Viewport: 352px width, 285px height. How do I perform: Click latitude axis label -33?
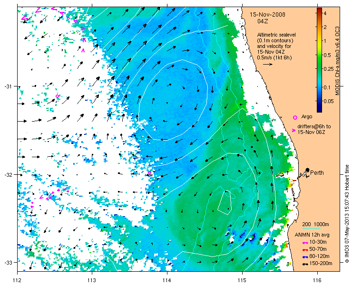pos(8,262)
